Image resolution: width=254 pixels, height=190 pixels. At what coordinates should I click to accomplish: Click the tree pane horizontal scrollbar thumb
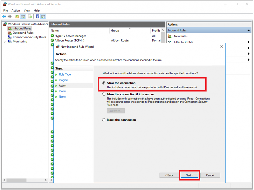coord(16,180)
